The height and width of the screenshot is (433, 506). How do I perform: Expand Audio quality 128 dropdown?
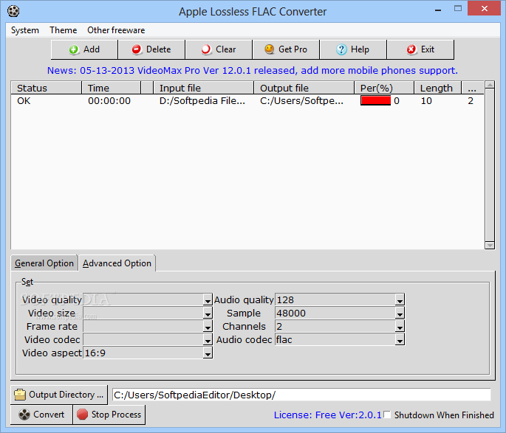tap(400, 300)
